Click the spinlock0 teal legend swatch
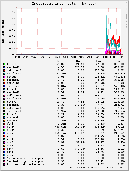 click(x=4, y=74)
